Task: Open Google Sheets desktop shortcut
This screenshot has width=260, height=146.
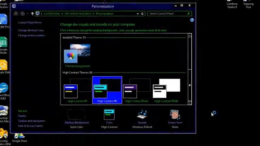Action: (4, 45)
